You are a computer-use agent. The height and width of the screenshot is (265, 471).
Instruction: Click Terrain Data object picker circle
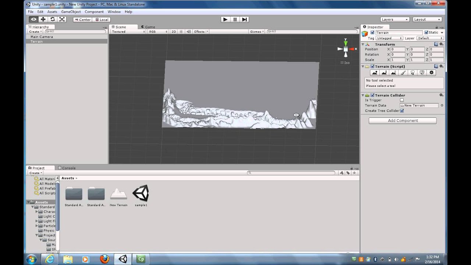click(442, 106)
